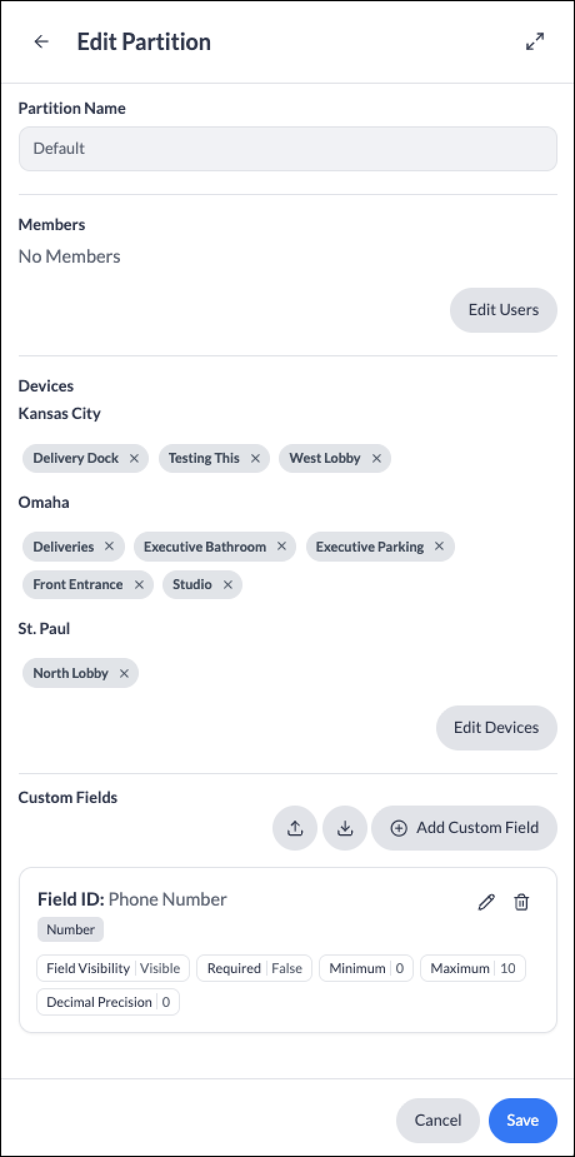The width and height of the screenshot is (575, 1157).
Task: Click the download custom fields icon
Action: pyautogui.click(x=345, y=828)
